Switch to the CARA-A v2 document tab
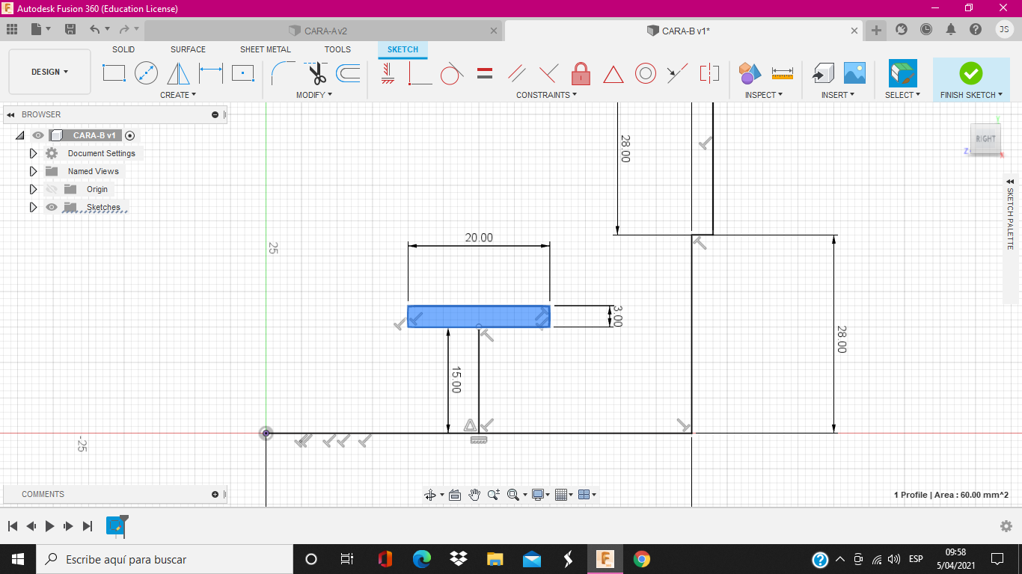This screenshot has height=574, width=1022. coord(325,31)
